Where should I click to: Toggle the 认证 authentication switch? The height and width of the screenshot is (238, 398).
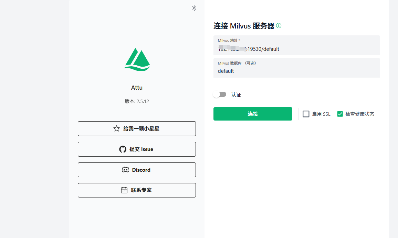(220, 94)
